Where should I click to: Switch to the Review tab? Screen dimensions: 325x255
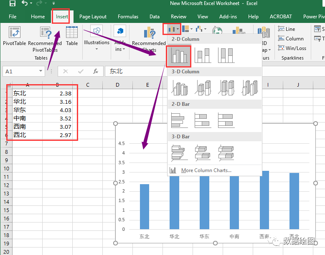(x=178, y=17)
